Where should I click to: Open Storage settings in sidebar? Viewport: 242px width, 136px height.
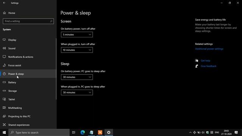pos(28,91)
